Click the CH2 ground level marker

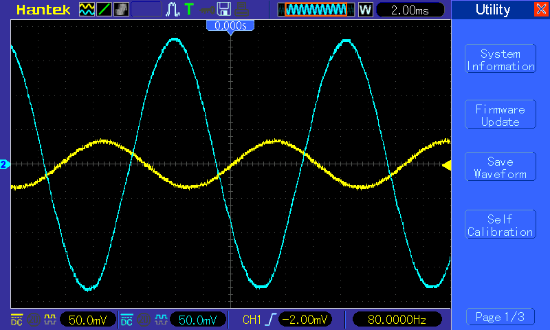click(x=4, y=164)
